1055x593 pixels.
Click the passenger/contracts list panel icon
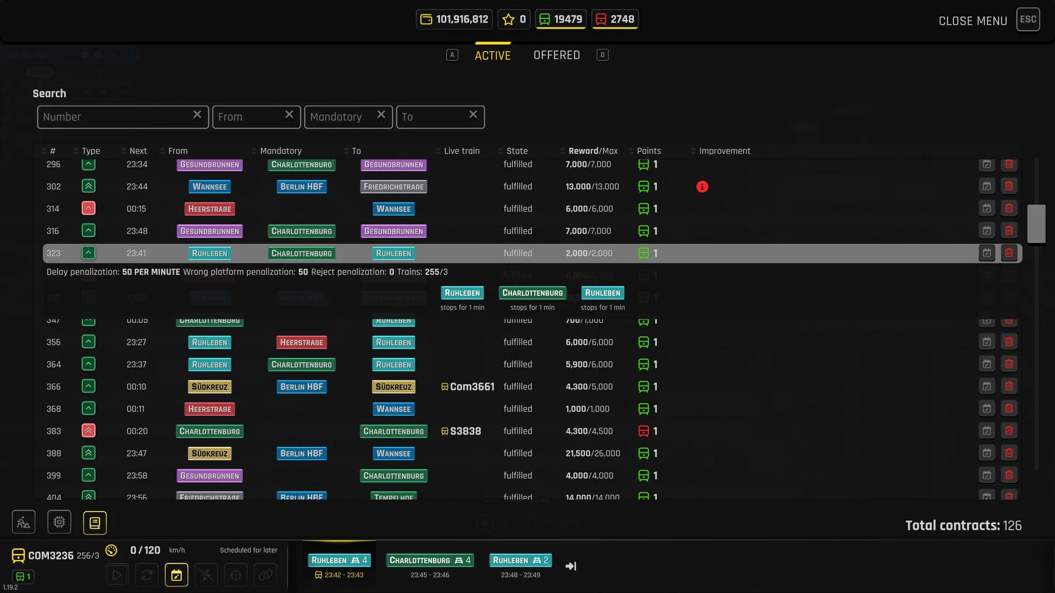(x=94, y=522)
